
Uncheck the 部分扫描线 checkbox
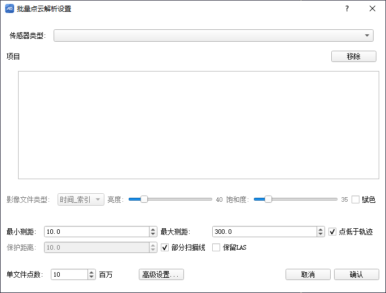(165, 247)
